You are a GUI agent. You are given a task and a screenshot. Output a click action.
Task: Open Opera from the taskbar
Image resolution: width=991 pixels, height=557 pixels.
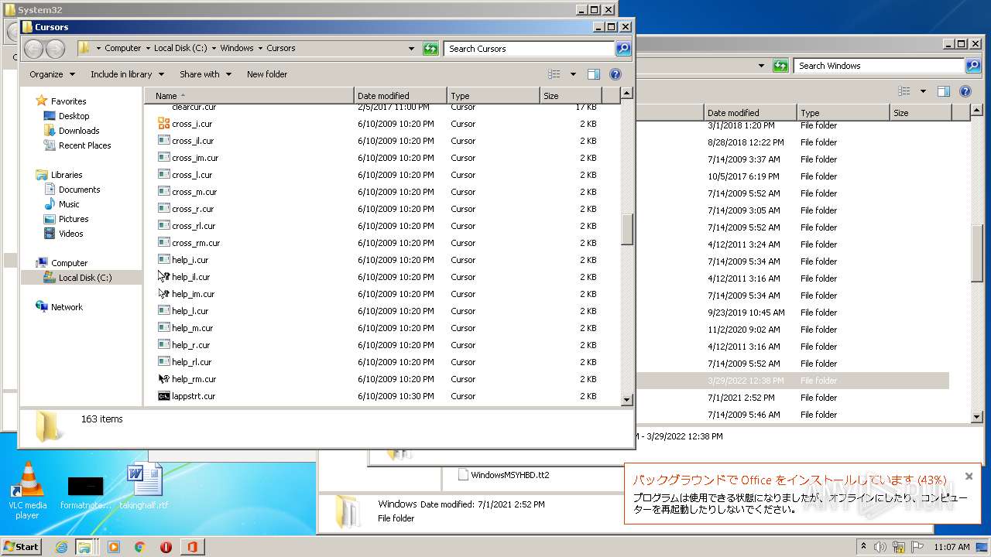coord(166,547)
